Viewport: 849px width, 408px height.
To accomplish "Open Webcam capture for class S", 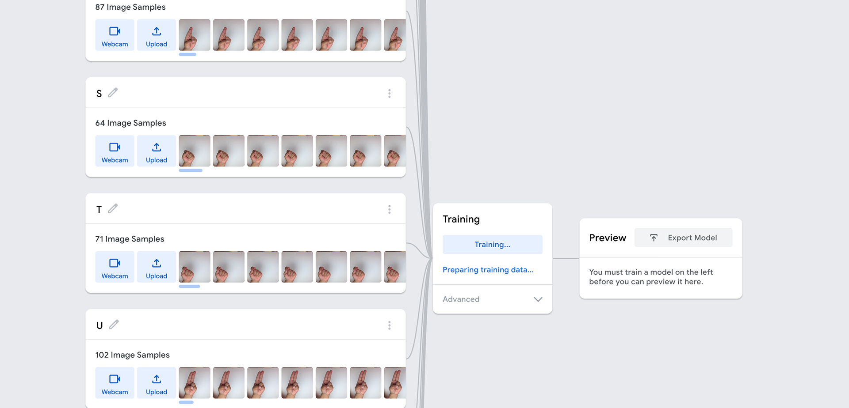I will [x=115, y=151].
